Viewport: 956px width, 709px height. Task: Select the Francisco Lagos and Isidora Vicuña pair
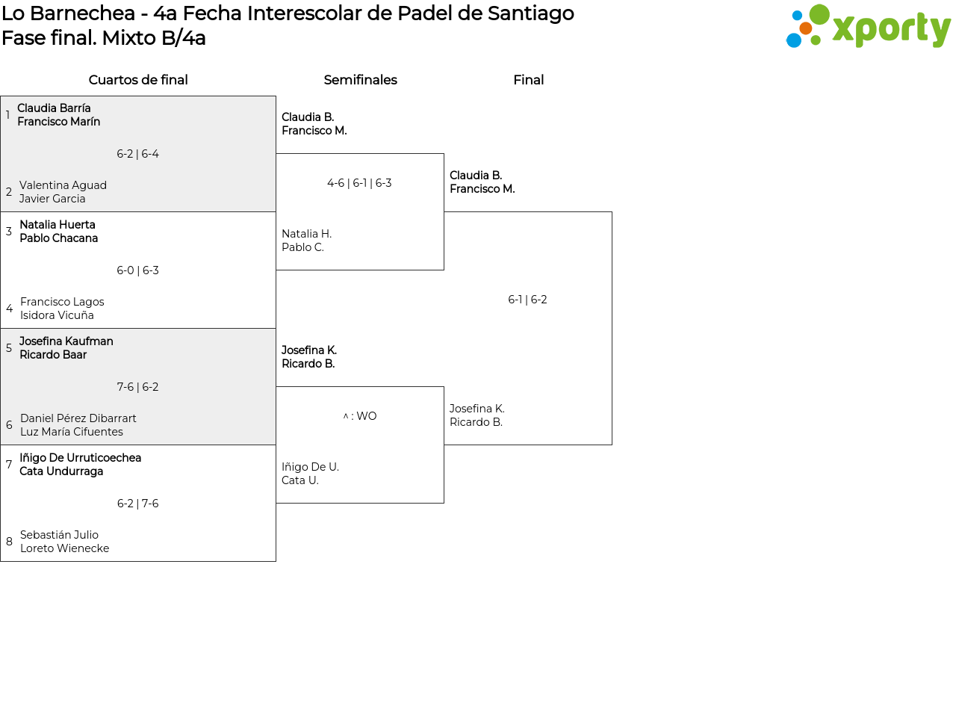click(62, 309)
